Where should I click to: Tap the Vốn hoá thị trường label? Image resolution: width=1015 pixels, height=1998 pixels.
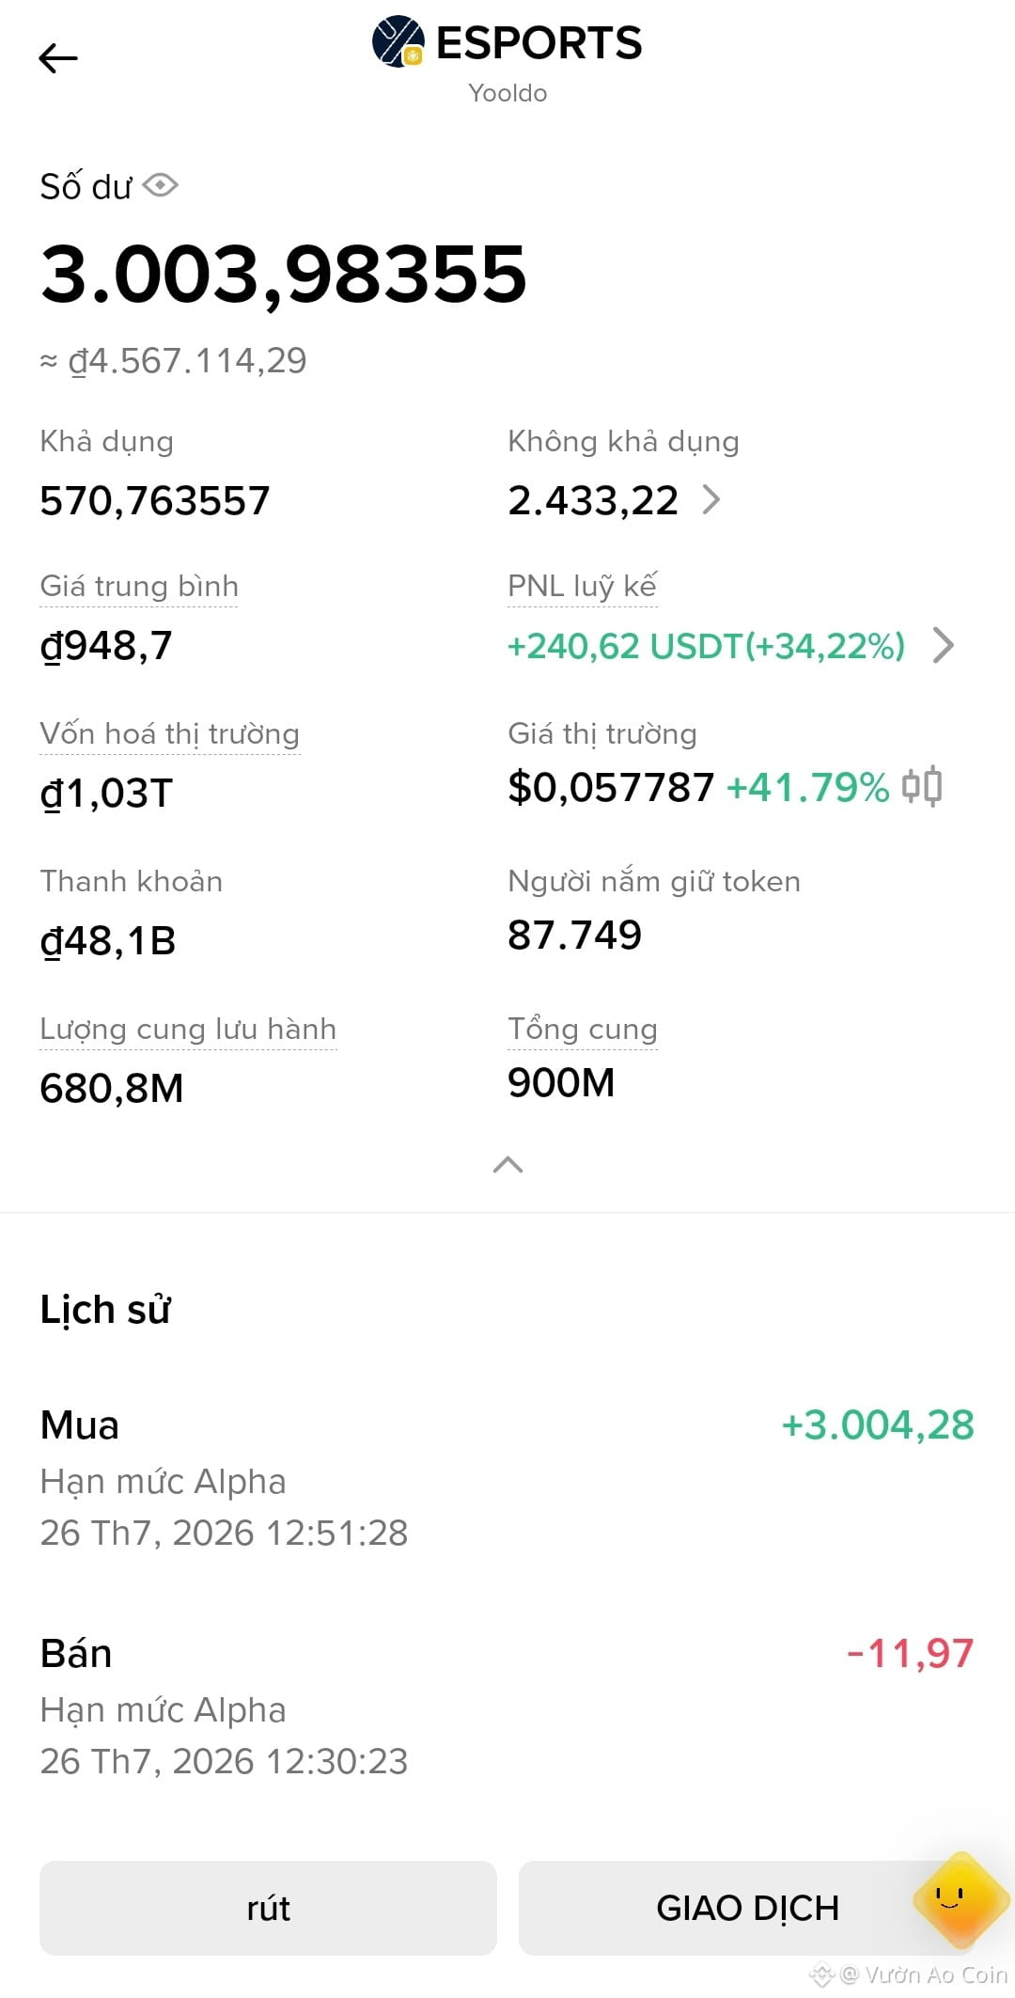169,733
